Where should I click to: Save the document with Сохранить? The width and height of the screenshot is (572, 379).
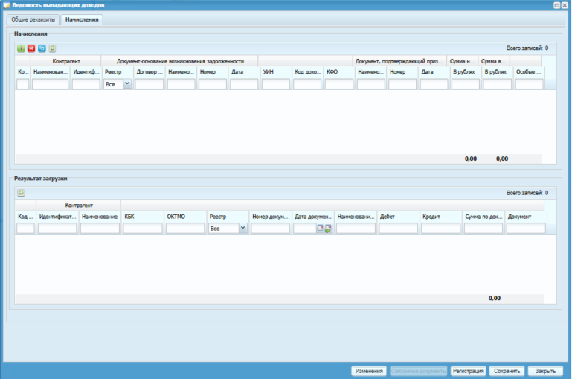coord(507,370)
